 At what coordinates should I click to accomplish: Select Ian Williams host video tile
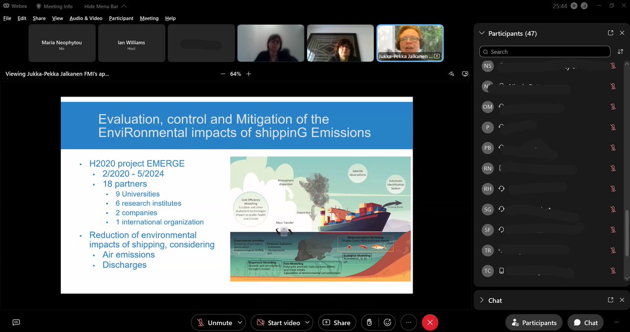pos(131,43)
